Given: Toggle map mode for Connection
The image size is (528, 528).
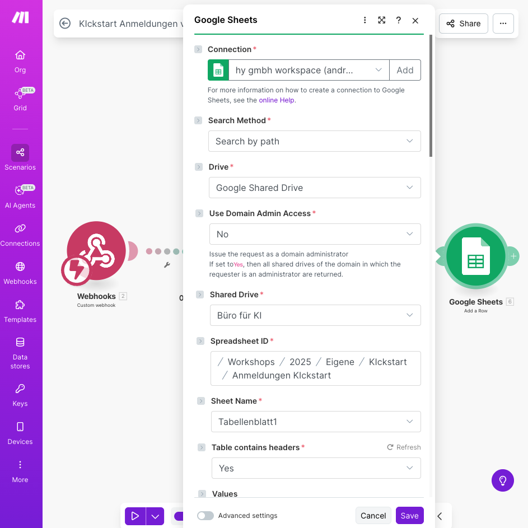Looking at the screenshot, I should [x=198, y=49].
